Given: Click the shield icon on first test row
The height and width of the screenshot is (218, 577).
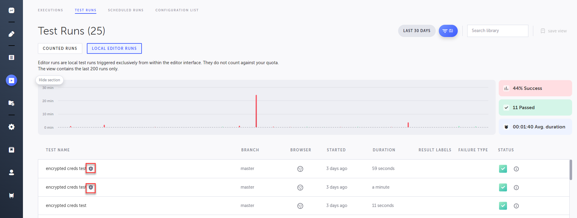Looking at the screenshot, I should 91,168.
